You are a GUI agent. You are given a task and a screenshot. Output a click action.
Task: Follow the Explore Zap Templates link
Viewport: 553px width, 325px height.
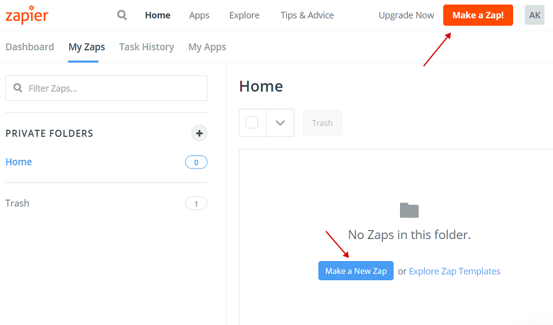point(455,271)
